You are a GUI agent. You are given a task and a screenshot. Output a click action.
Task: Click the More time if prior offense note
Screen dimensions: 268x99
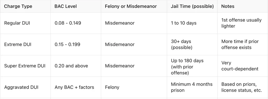[240, 44]
